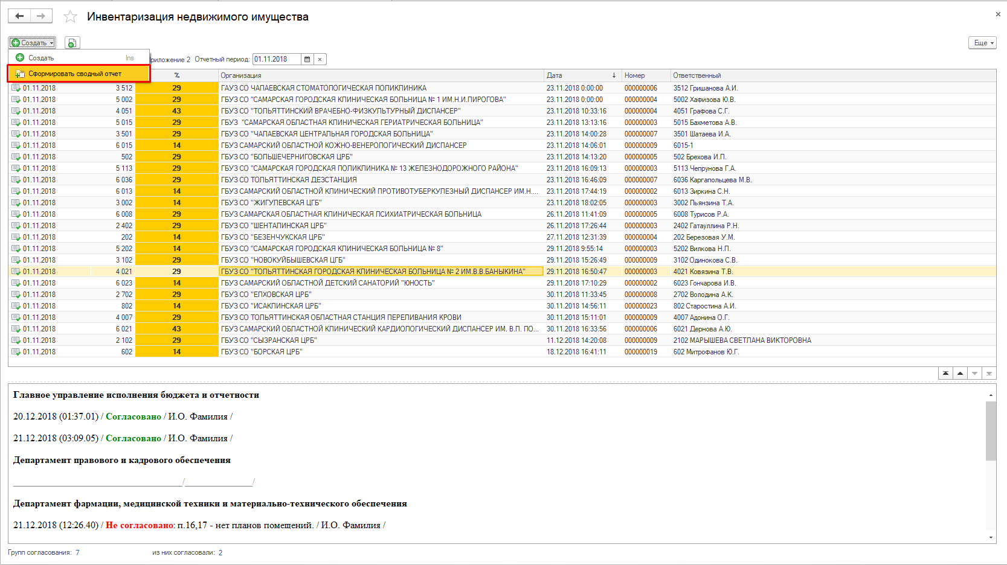Open the calendar picker for Отчетный период
The image size is (1007, 565).
(x=307, y=59)
